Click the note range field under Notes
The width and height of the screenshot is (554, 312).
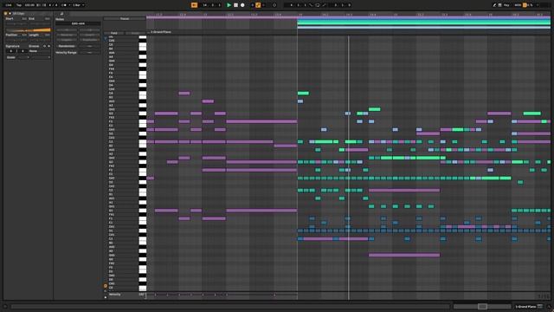(78, 23)
